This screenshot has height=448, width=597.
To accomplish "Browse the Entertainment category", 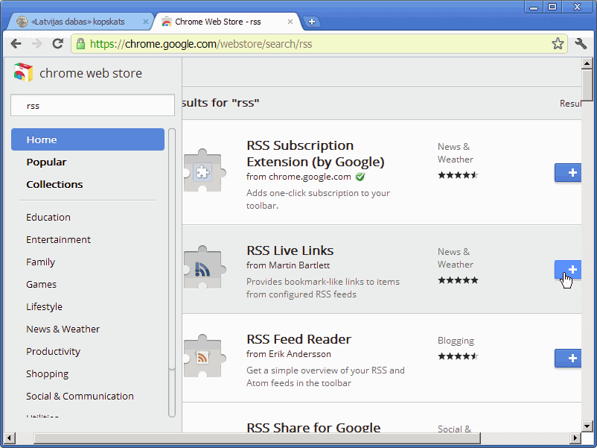I will pyautogui.click(x=58, y=239).
